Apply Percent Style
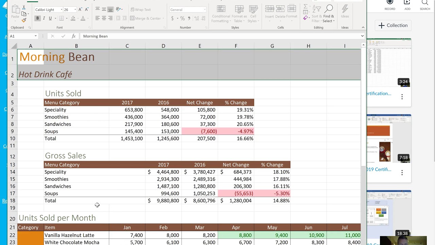435x245 pixels. [182, 18]
